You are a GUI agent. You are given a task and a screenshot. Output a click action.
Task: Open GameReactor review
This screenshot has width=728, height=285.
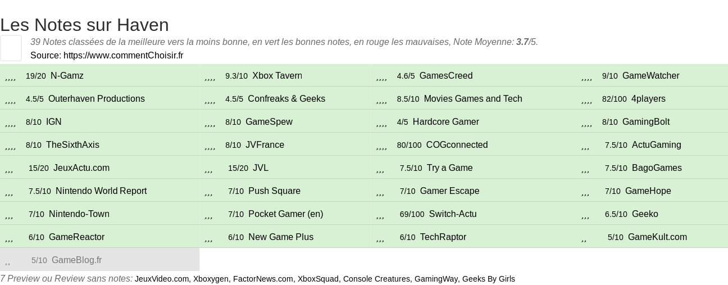click(x=77, y=237)
